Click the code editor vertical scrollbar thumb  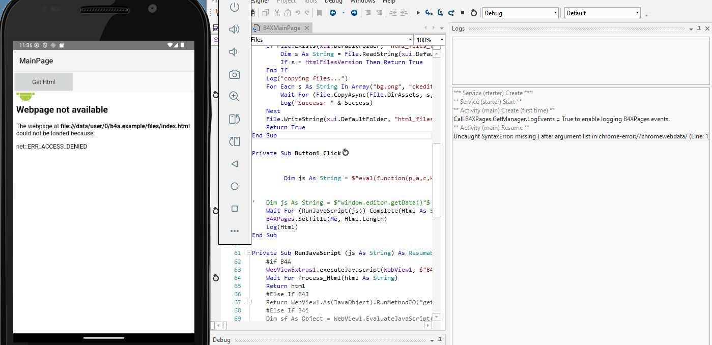pos(436,180)
